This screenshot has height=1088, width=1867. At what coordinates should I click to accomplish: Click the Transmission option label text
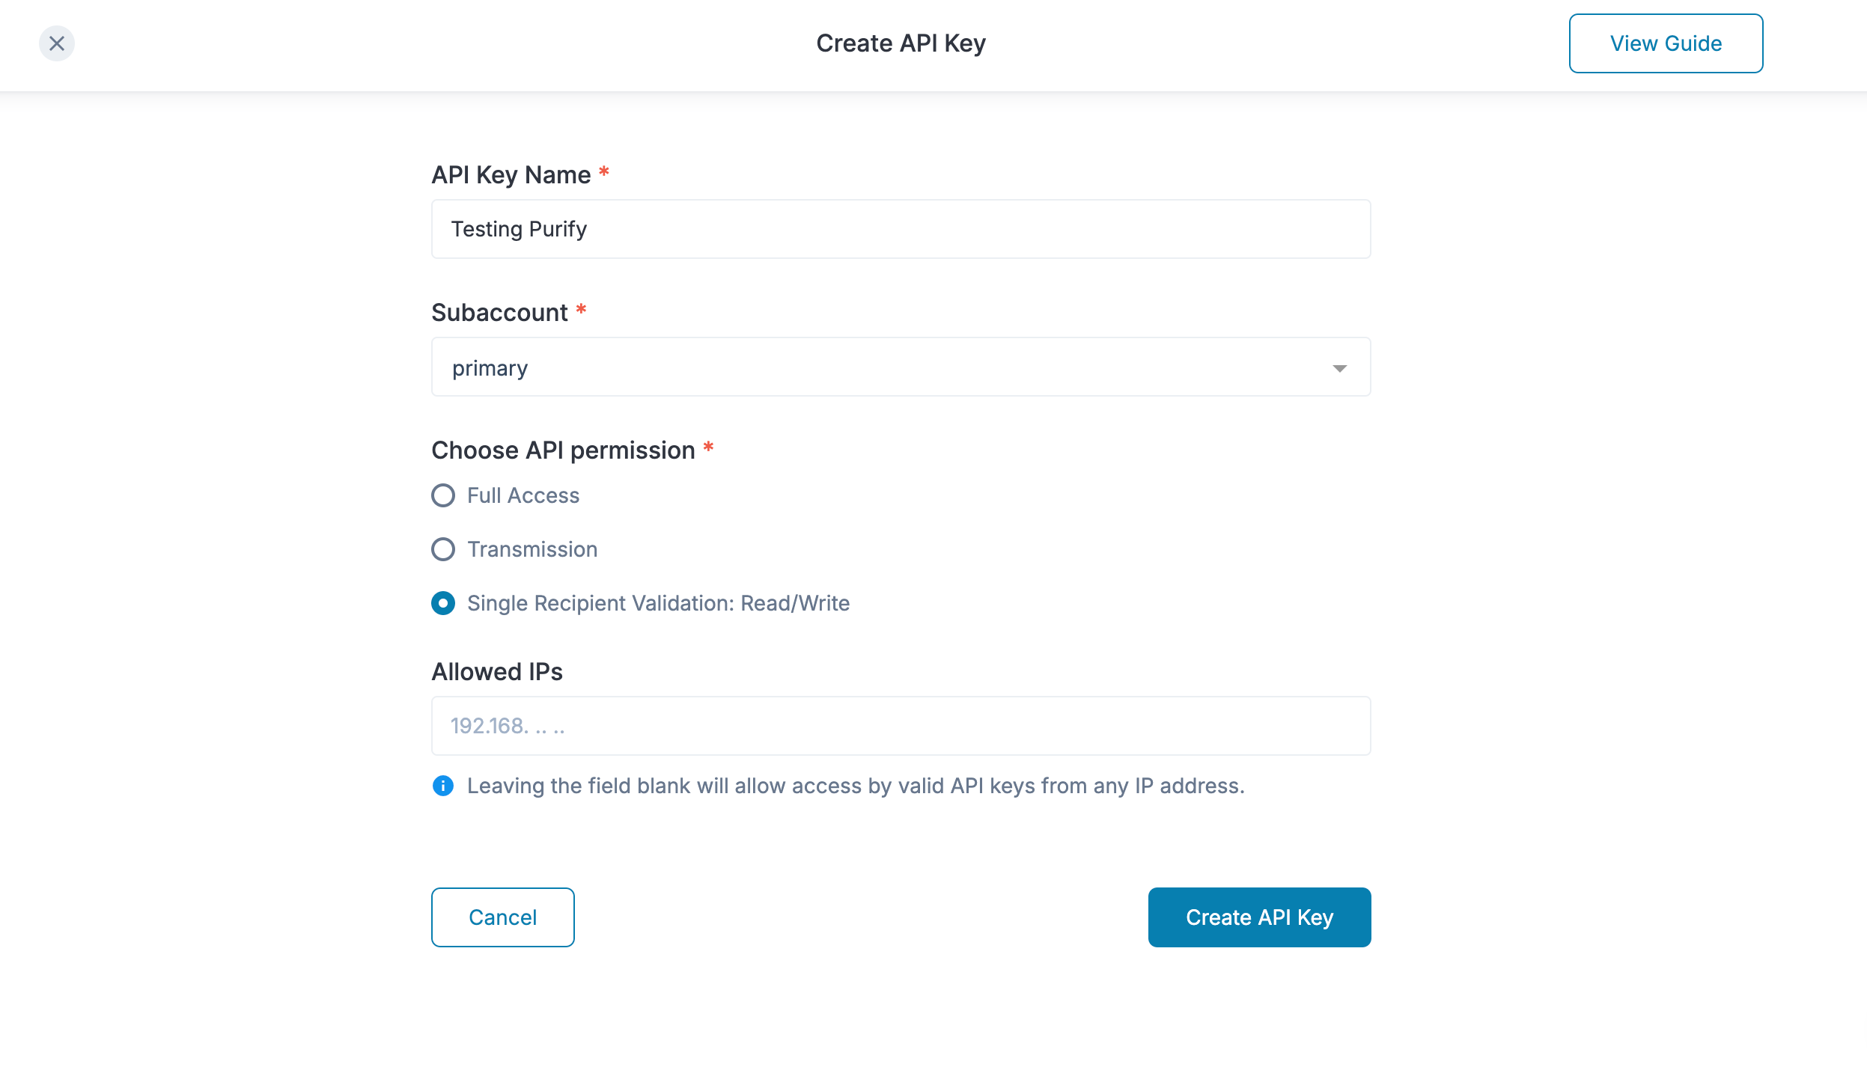tap(532, 549)
